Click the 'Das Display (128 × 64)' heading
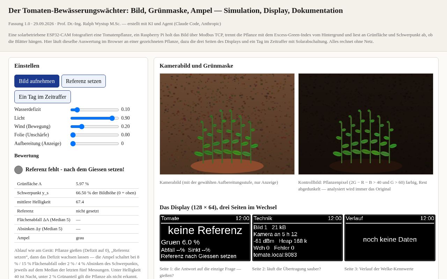The width and height of the screenshot is (447, 279). coord(218,208)
